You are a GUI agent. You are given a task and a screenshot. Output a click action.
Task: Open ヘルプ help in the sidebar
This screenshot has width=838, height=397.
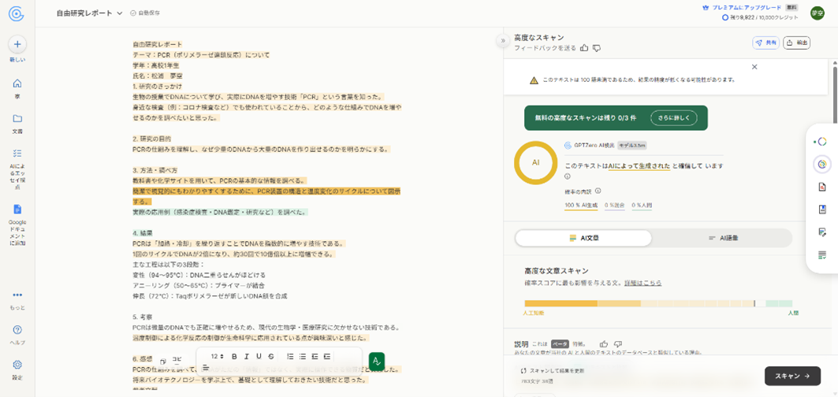(x=17, y=330)
